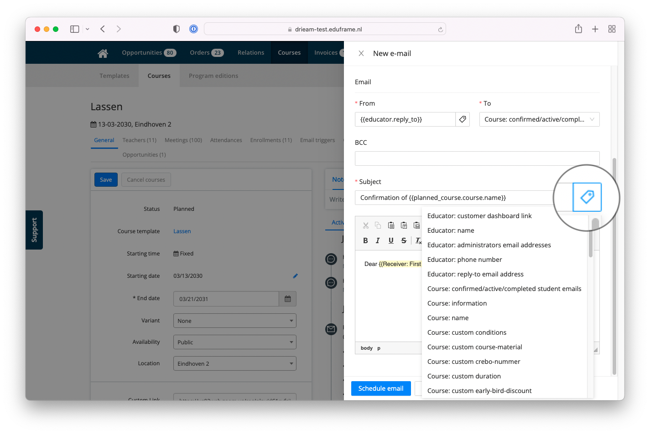Click the Copy icon in editor toolbar
Viewport: 650px width, 434px height.
click(x=378, y=225)
